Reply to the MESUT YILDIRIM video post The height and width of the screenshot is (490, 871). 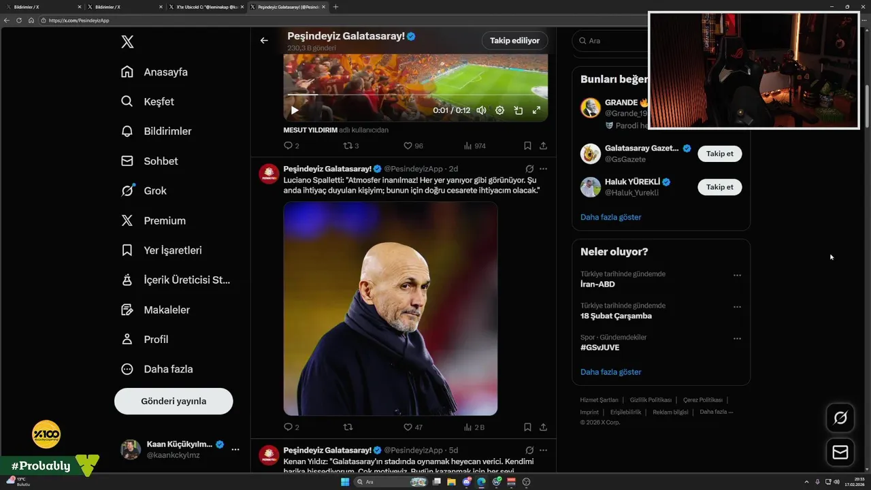291,146
